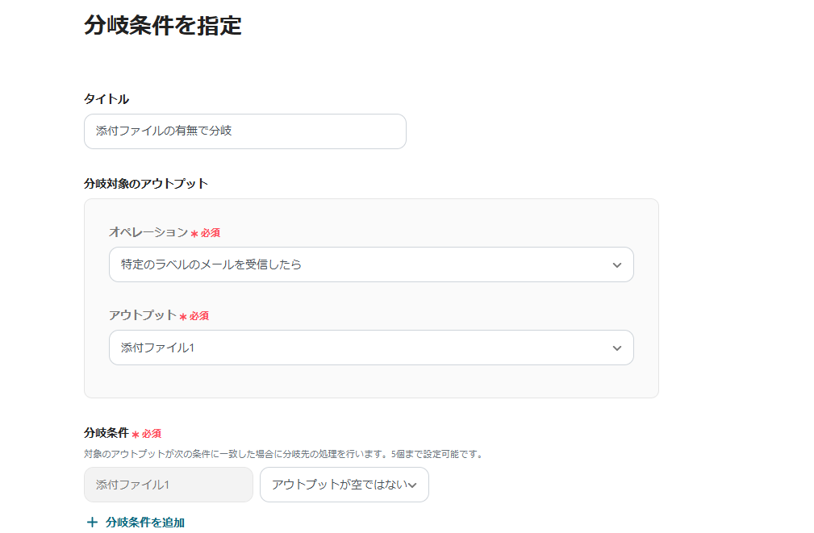Click the 分岐条件を指定 page heading
The image size is (814, 533).
163,26
